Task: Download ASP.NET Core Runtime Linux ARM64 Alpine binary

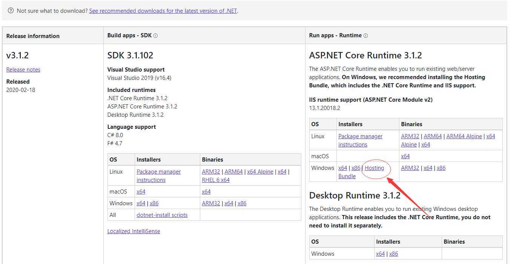Action: click(x=464, y=136)
